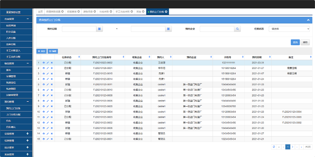Collapse the 查询预约上门分拣 panel chevron

click(x=308, y=20)
